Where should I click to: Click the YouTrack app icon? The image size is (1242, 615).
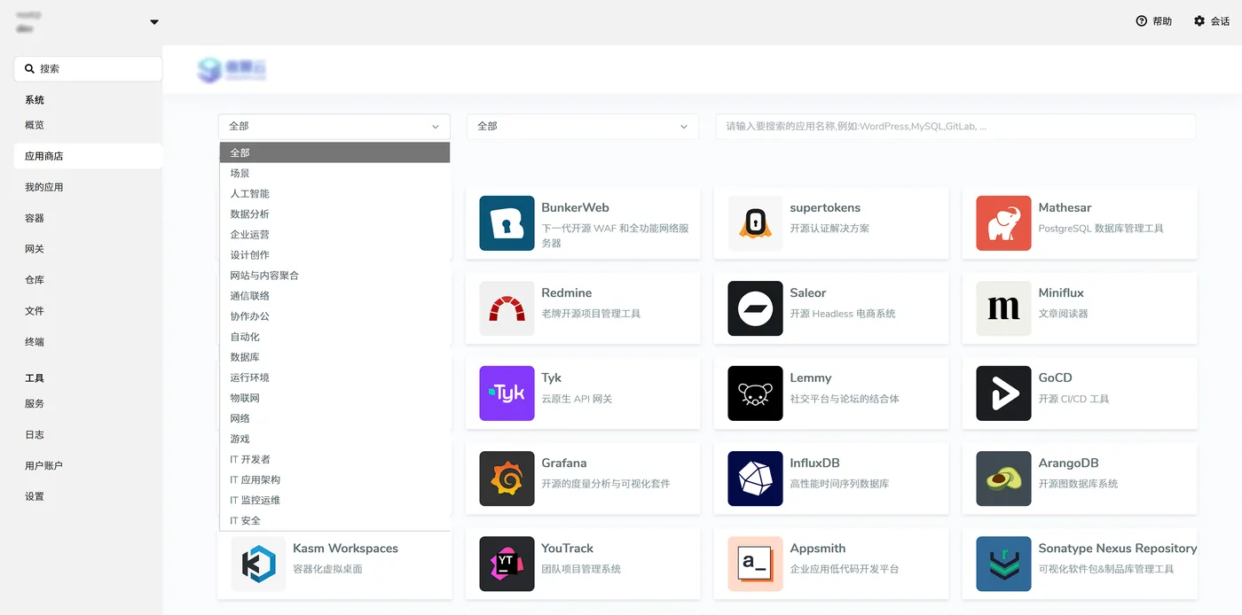coord(507,564)
